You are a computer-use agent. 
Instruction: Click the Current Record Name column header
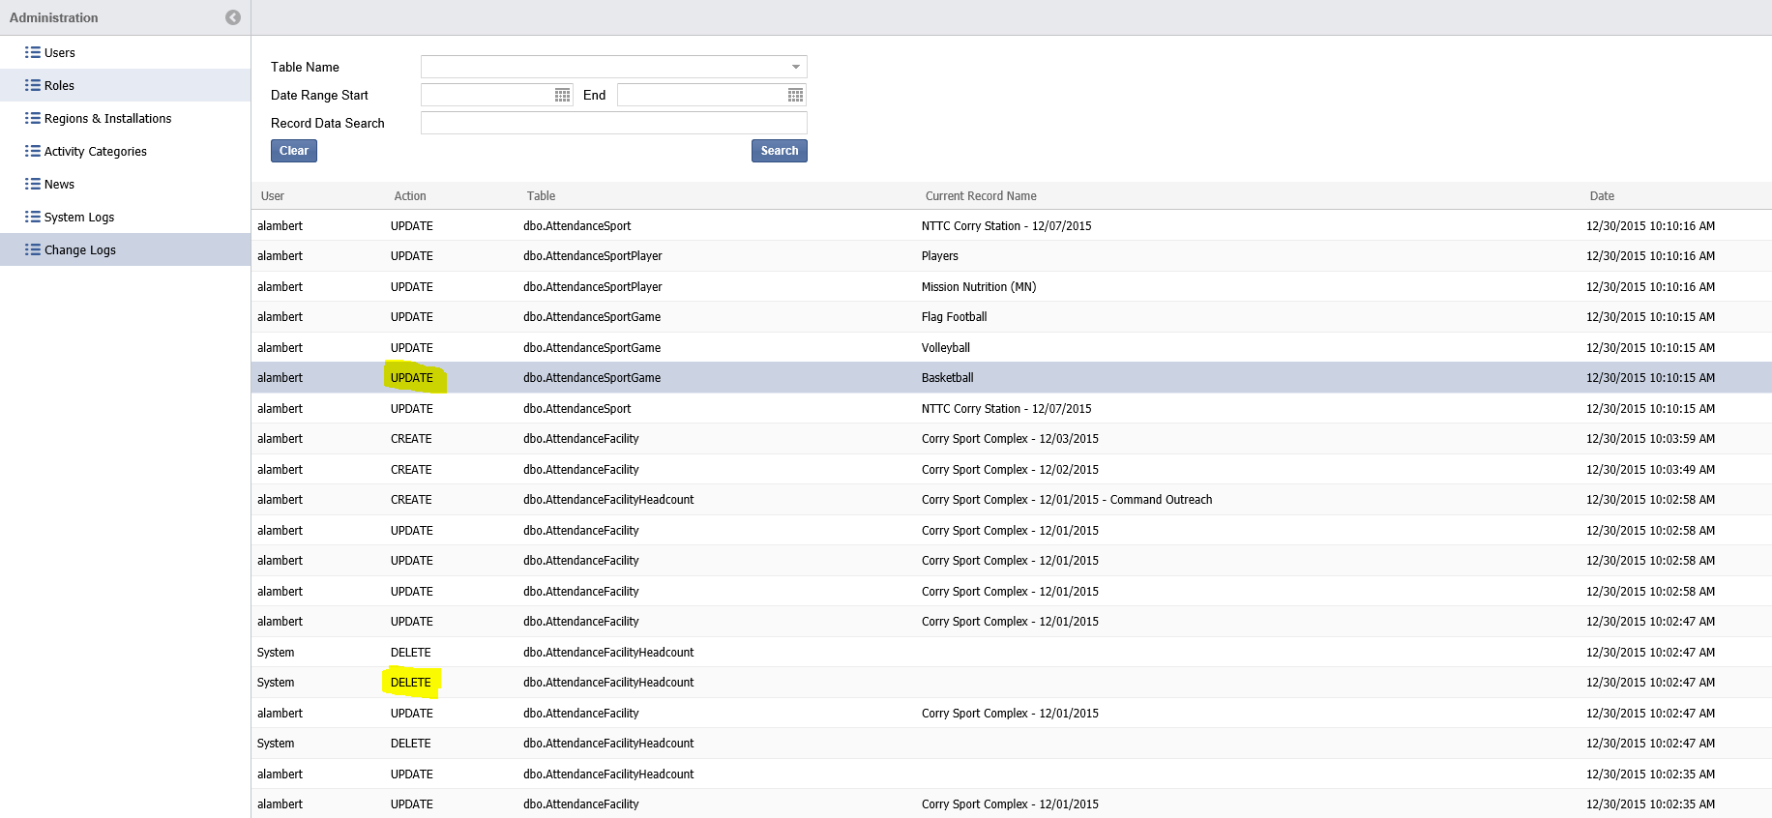[981, 196]
